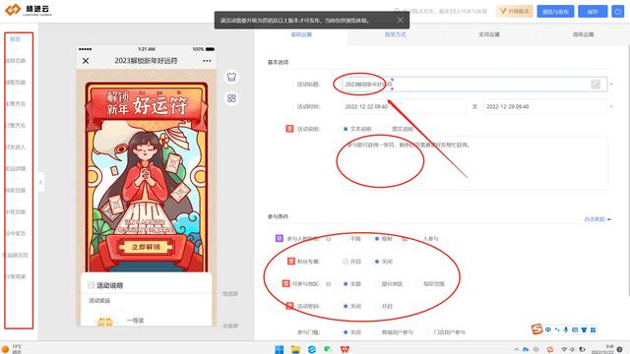The image size is (630, 354).
Task: Click the 预览与发布 button
Action: tap(555, 11)
